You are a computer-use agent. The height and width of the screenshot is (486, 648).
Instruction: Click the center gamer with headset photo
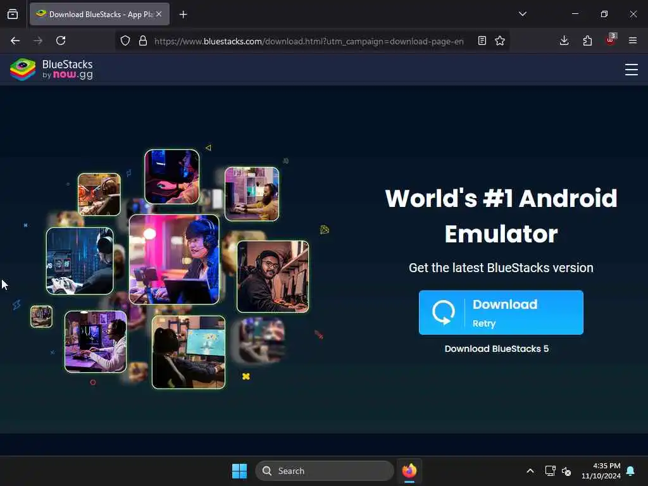click(x=174, y=259)
